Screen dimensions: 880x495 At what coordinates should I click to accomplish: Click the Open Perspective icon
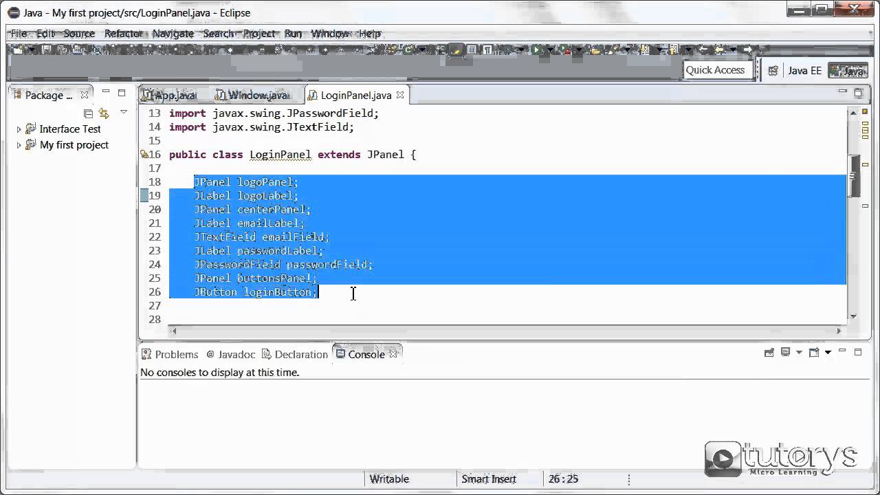(x=773, y=70)
